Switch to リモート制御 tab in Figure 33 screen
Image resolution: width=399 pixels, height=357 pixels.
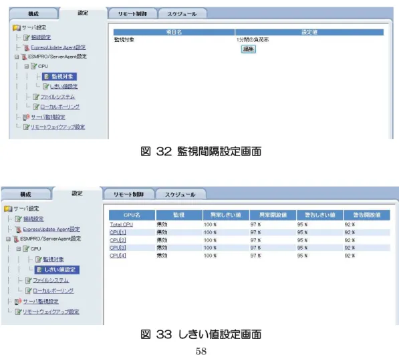pyautogui.click(x=128, y=194)
